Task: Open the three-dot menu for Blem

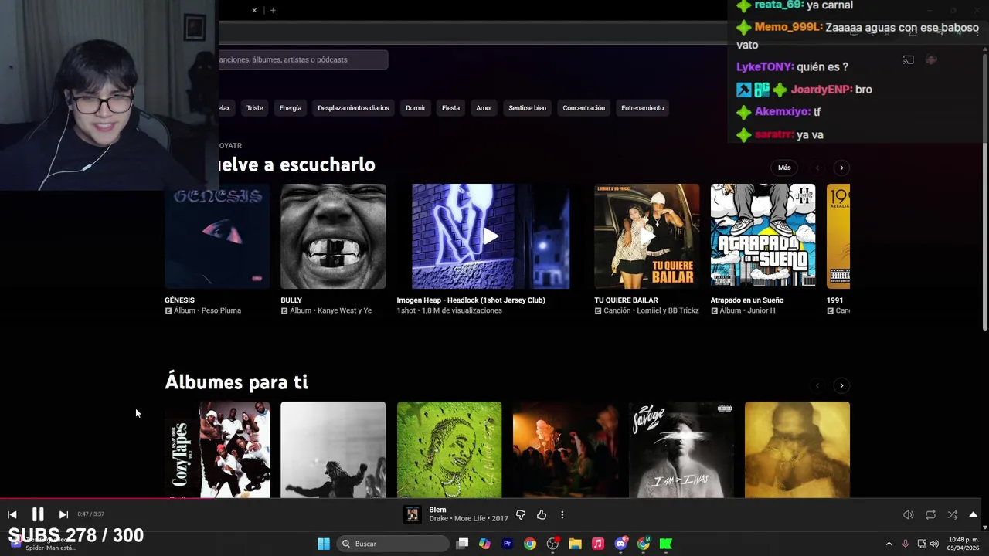Action: coord(562,515)
